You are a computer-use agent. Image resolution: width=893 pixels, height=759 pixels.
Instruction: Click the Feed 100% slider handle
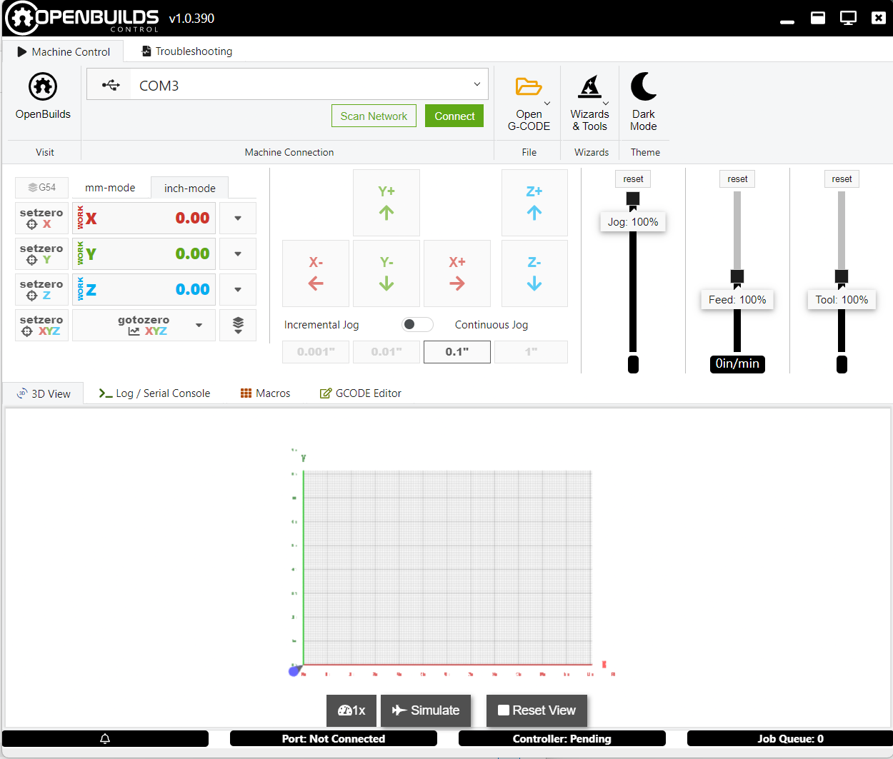pyautogui.click(x=737, y=276)
